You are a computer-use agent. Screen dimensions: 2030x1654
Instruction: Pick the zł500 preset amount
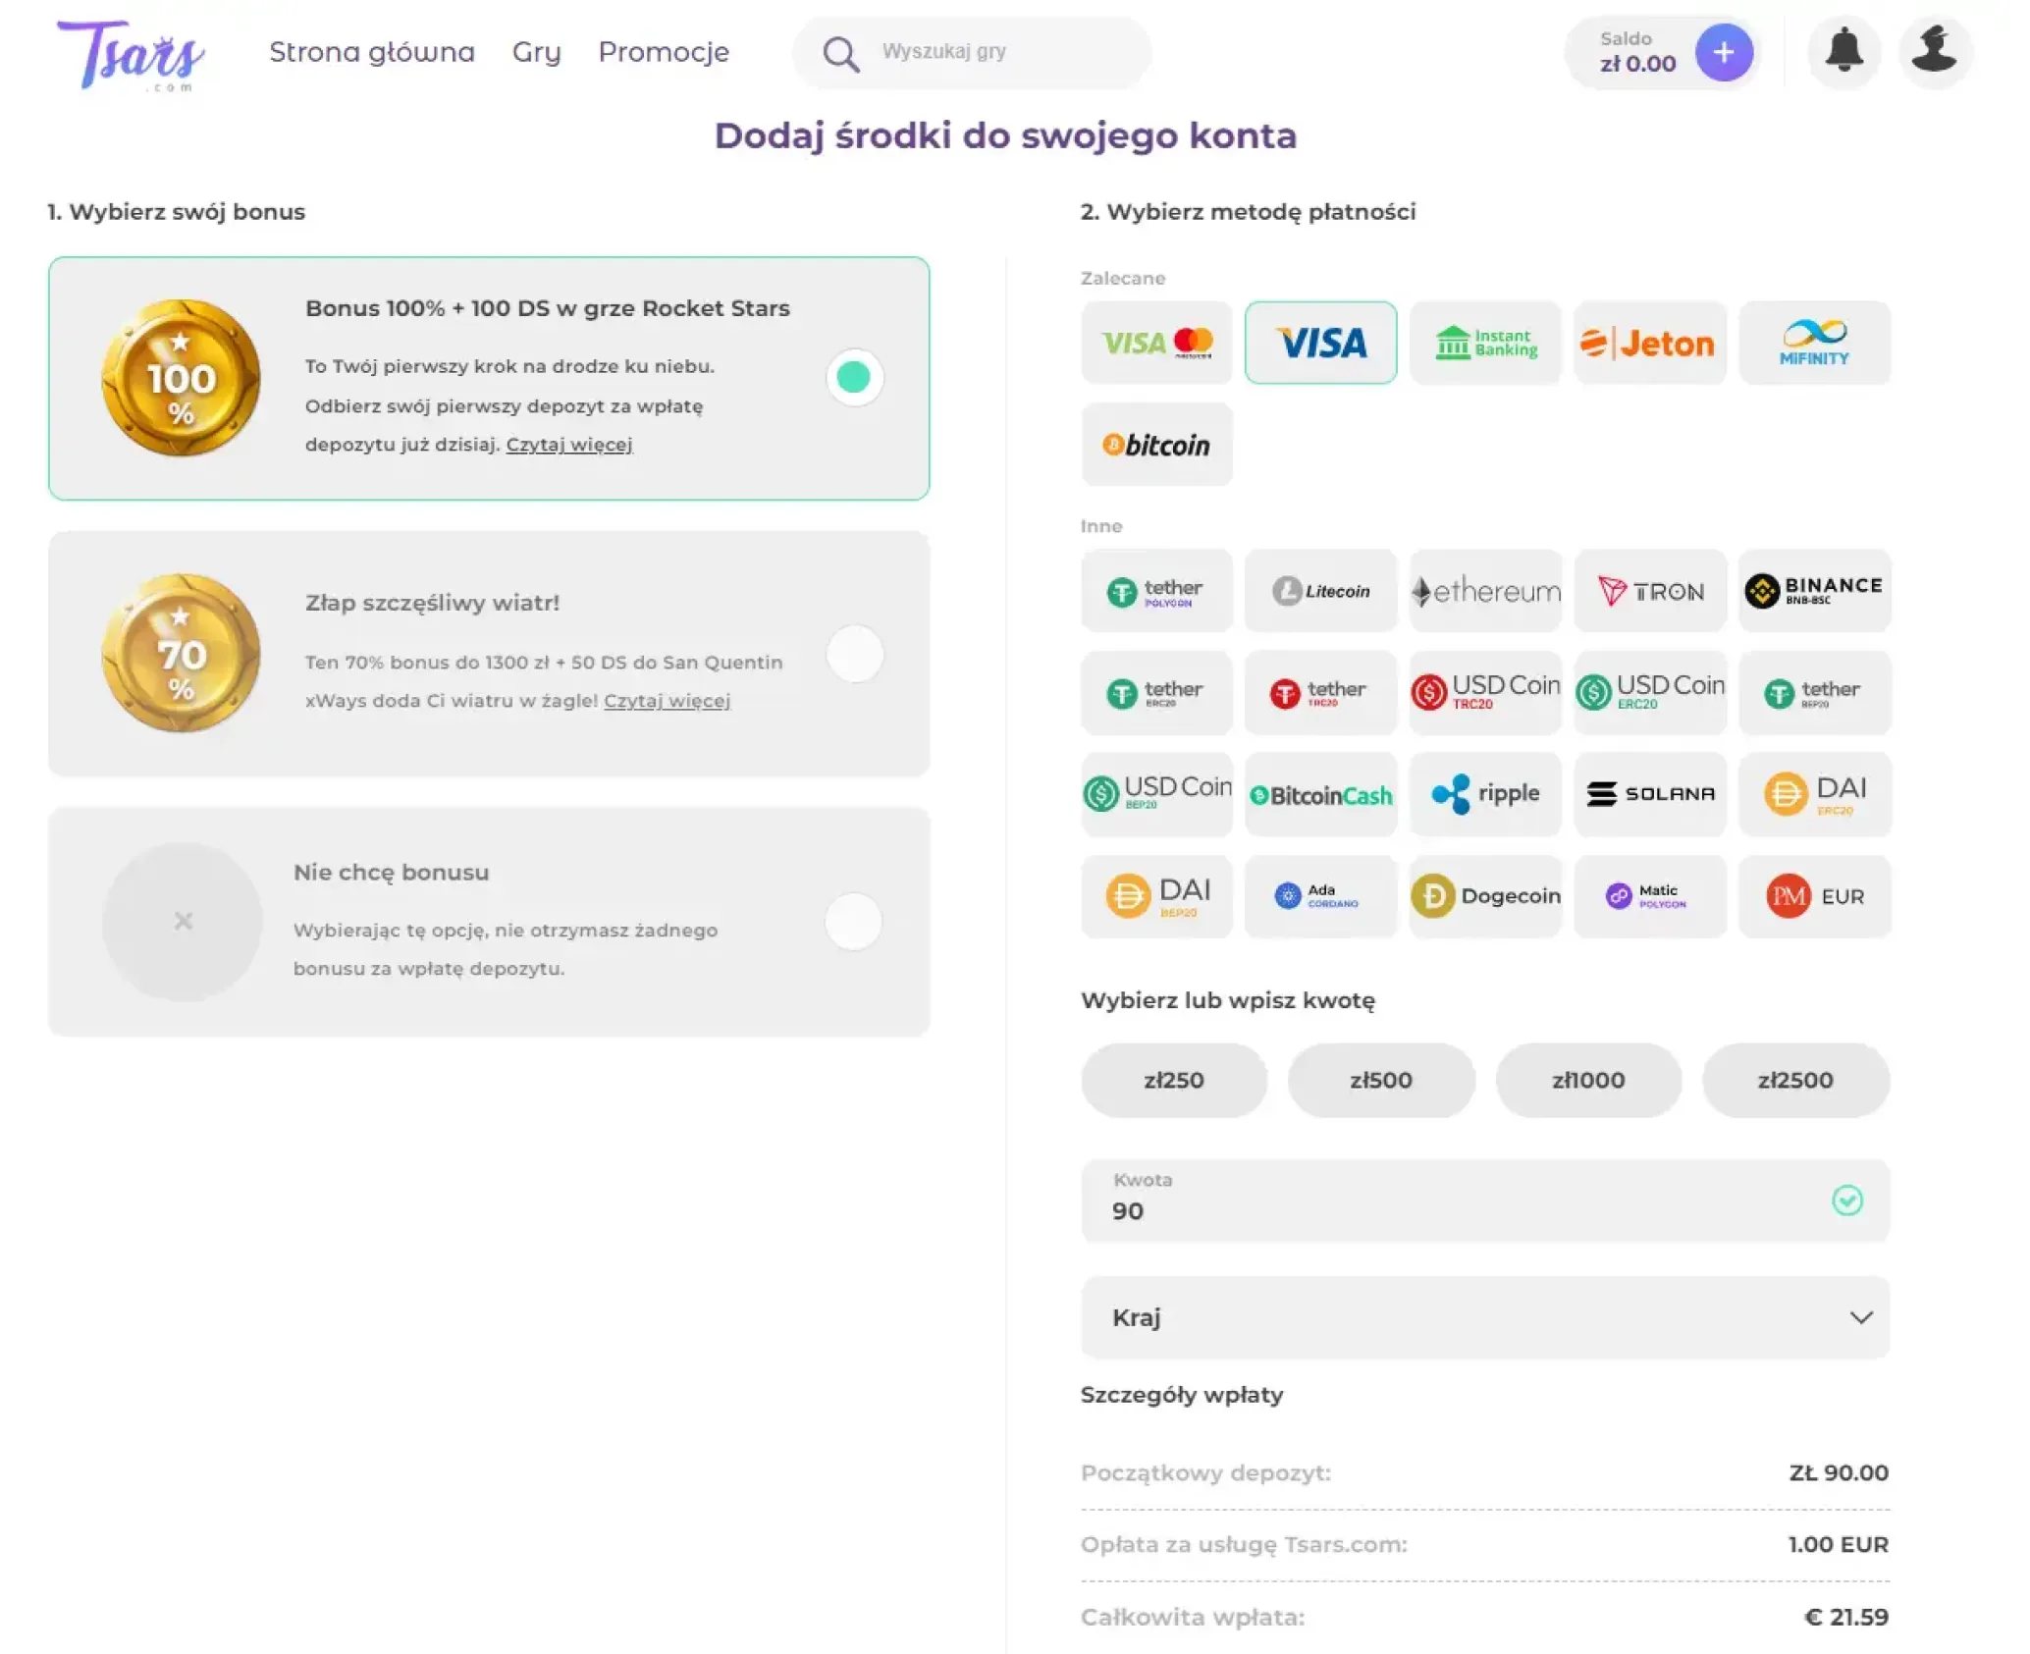1381,1080
